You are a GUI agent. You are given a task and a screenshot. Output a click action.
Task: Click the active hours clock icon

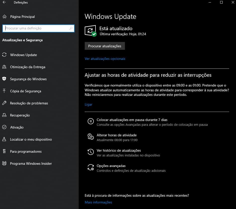[x=91, y=137]
